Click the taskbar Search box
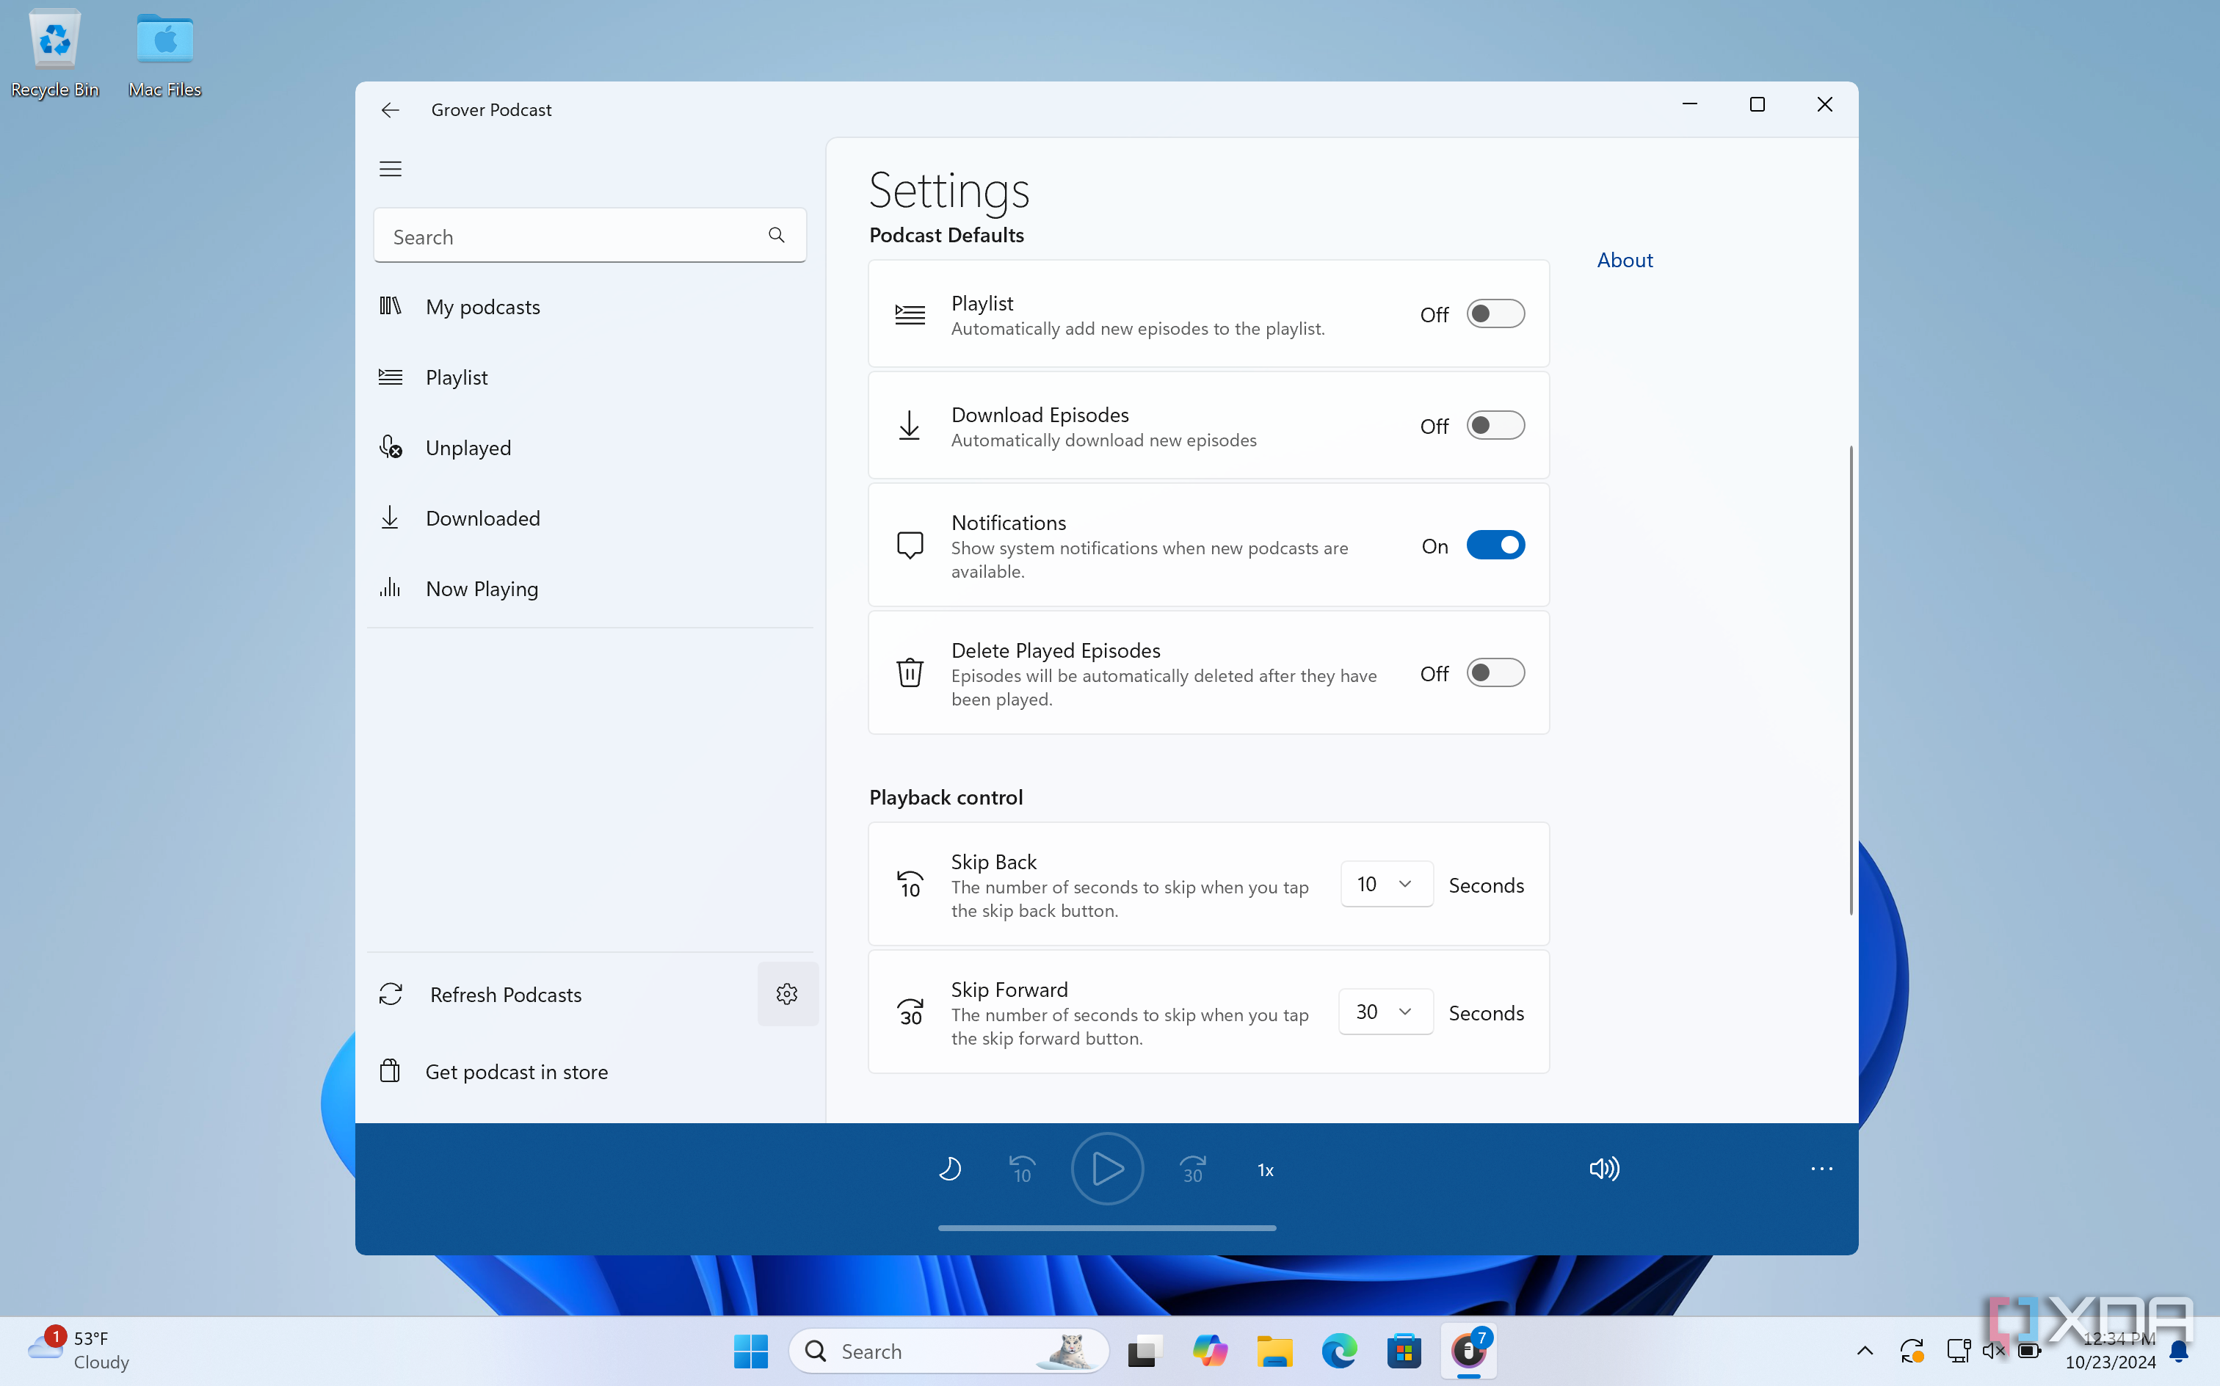Screen dimensions: 2220x1386 tap(948, 1350)
